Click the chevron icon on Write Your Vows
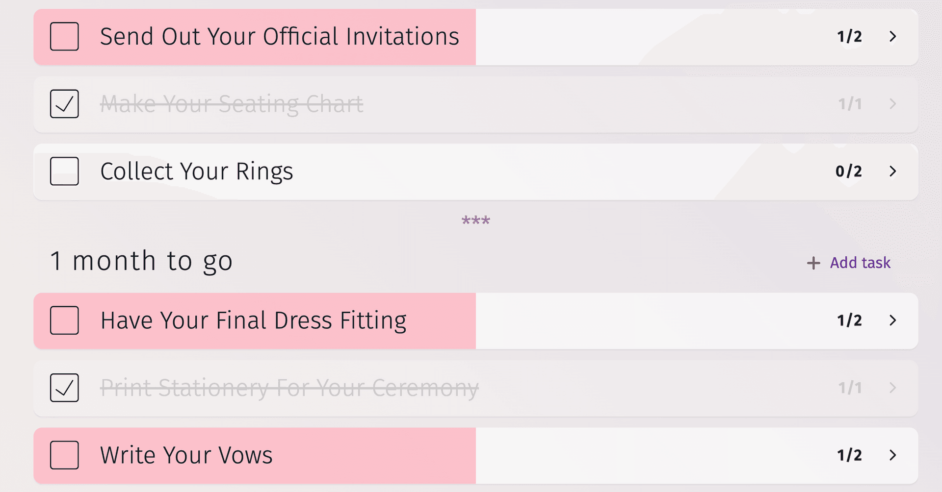Screen dimensions: 942x492 [x=893, y=455]
